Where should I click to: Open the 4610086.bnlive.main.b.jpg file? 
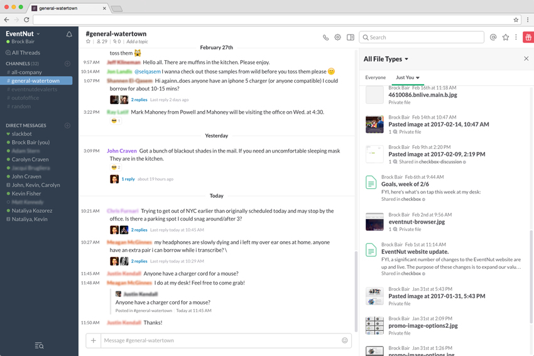coord(423,95)
